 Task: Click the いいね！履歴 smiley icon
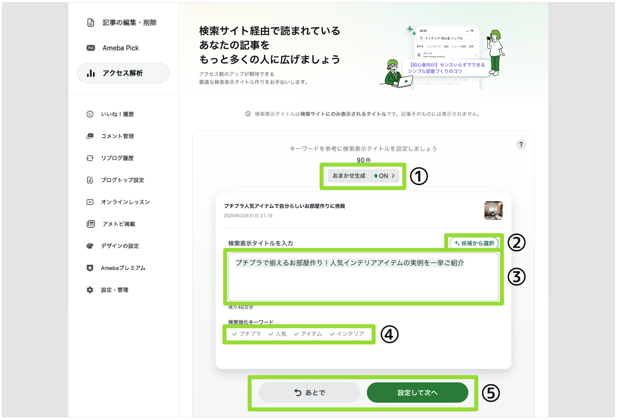[x=90, y=114]
